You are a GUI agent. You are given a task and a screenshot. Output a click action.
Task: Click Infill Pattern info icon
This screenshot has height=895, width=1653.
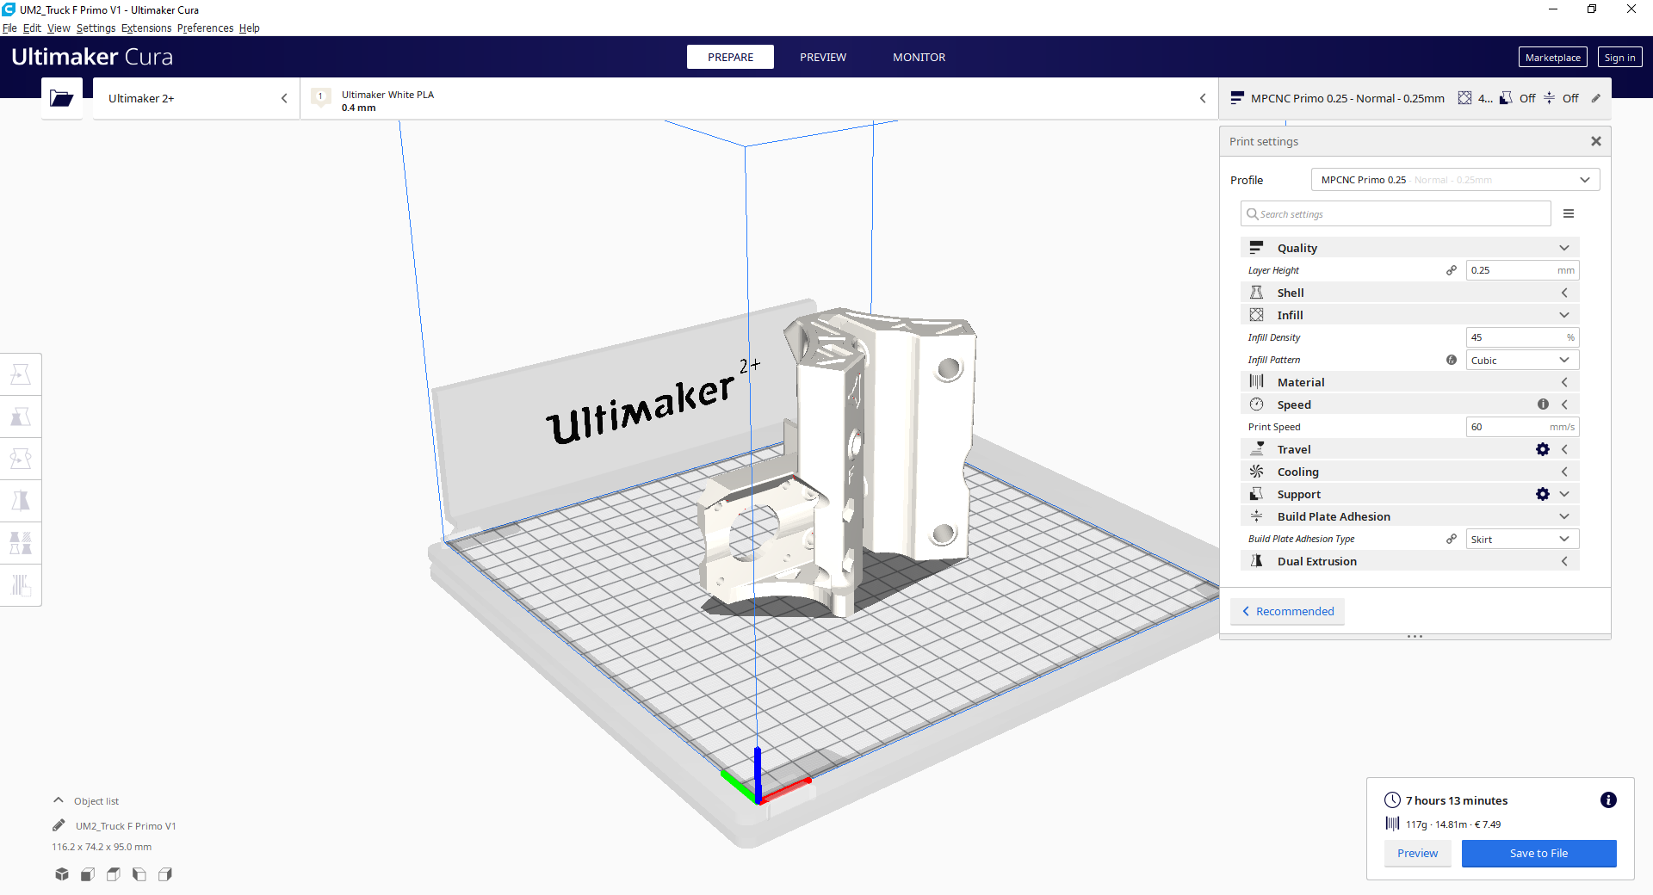click(1452, 360)
